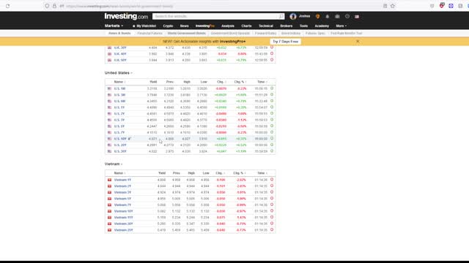Switch to the Government Bond Spreads sub-tab
469x263 pixels.
[x=230, y=34]
